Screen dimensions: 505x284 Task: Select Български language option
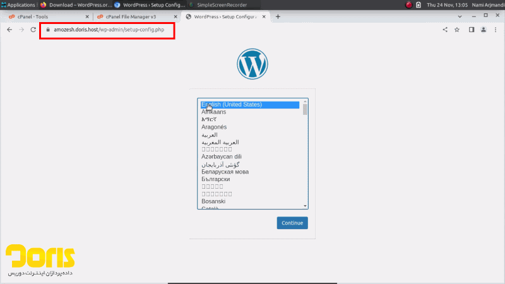(250, 179)
